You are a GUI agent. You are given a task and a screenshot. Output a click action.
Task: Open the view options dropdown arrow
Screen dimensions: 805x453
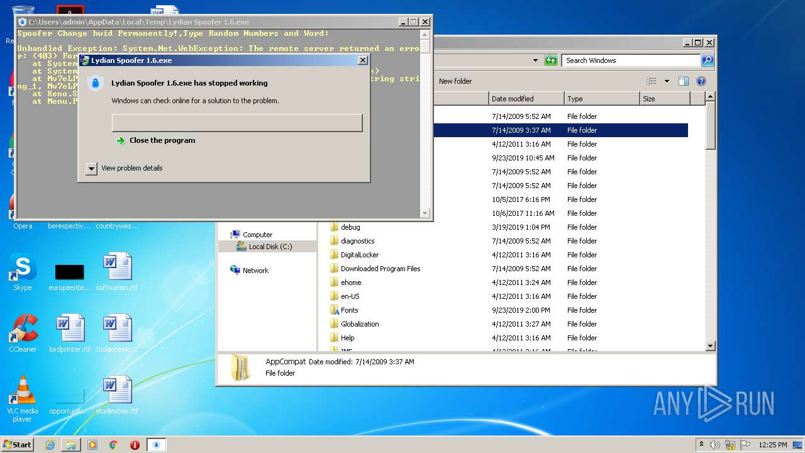point(667,81)
